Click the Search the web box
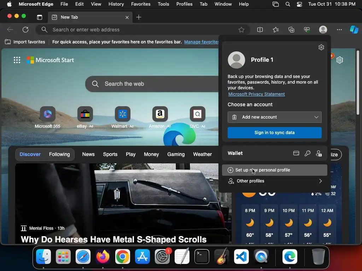The height and width of the screenshot is (271, 362). [152, 84]
